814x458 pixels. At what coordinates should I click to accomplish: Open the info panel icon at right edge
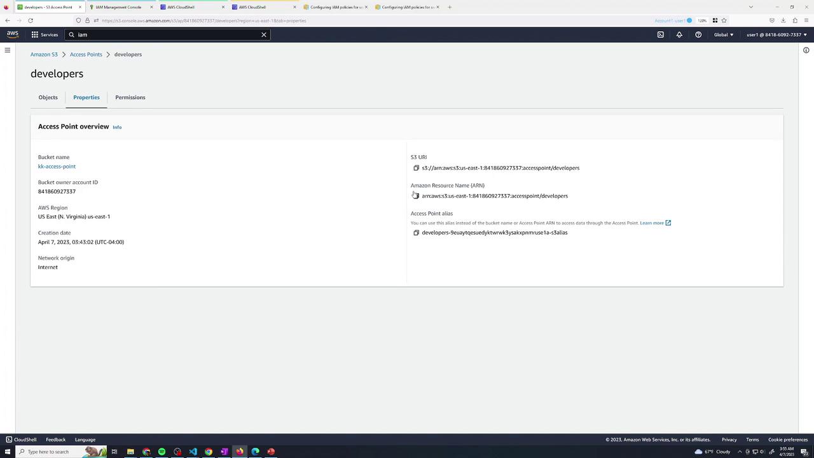[x=806, y=50]
